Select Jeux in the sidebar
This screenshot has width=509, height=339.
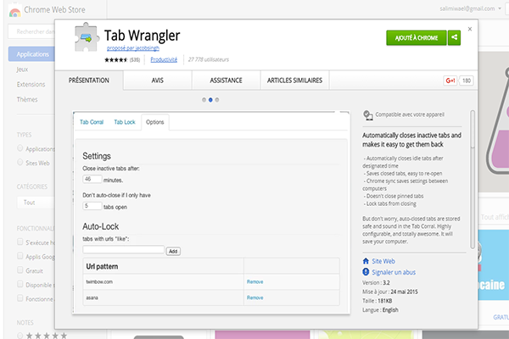pos(22,69)
